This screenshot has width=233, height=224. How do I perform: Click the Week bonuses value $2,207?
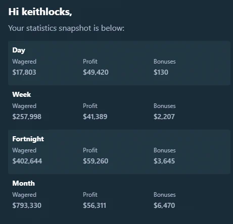164,117
